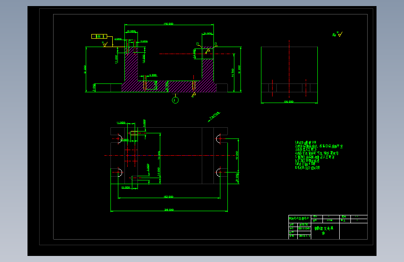Screen dimensions: 404x262
Task: Click the bottom overall width dimension of the plan view
Action: click(169, 210)
